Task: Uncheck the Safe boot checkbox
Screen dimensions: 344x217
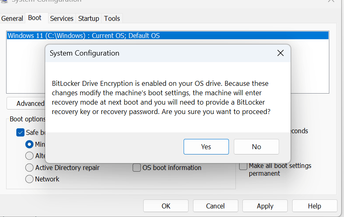Action: (x=20, y=132)
